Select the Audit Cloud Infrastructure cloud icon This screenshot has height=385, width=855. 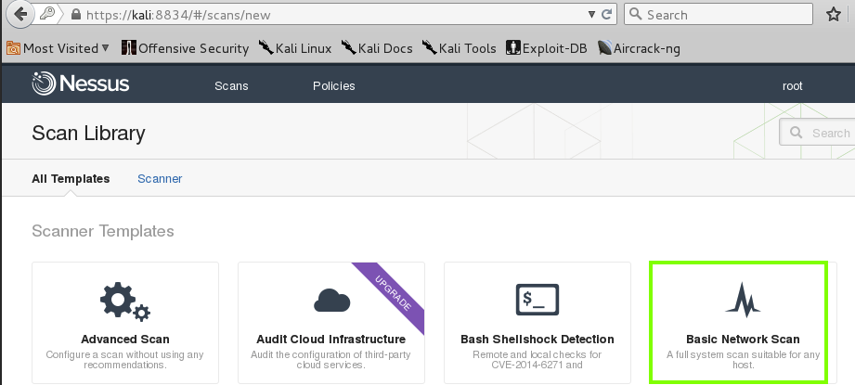[331, 301]
